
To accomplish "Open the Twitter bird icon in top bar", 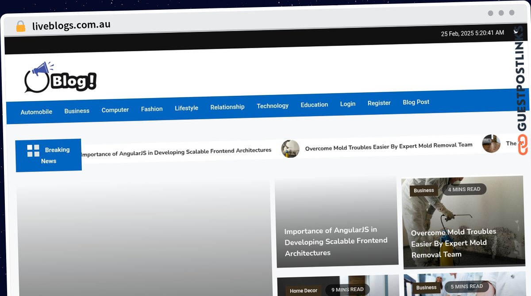I will (516, 31).
